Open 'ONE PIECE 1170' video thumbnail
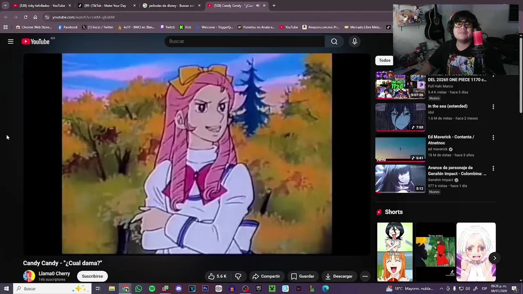 [400, 86]
